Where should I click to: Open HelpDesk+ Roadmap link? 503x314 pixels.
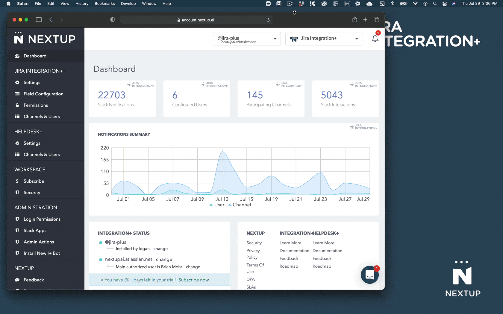tap(322, 266)
